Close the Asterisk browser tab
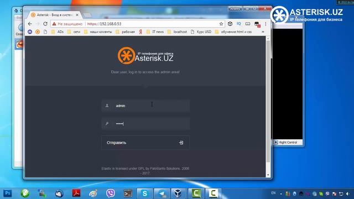The height and width of the screenshot is (199, 354). (77, 15)
